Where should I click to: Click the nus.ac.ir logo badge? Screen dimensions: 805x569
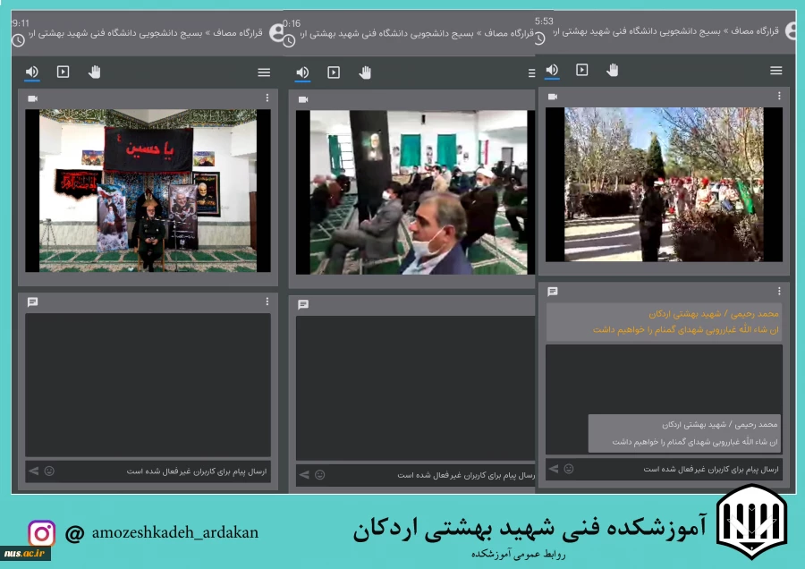tap(25, 554)
